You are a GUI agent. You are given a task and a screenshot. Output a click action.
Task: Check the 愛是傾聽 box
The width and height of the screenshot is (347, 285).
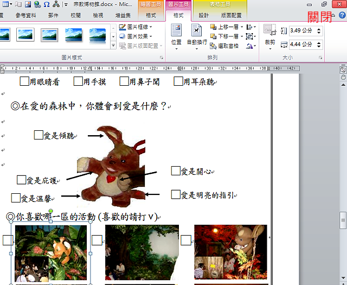[x=38, y=135]
